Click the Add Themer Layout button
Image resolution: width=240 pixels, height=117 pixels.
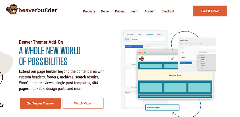tap(186, 63)
